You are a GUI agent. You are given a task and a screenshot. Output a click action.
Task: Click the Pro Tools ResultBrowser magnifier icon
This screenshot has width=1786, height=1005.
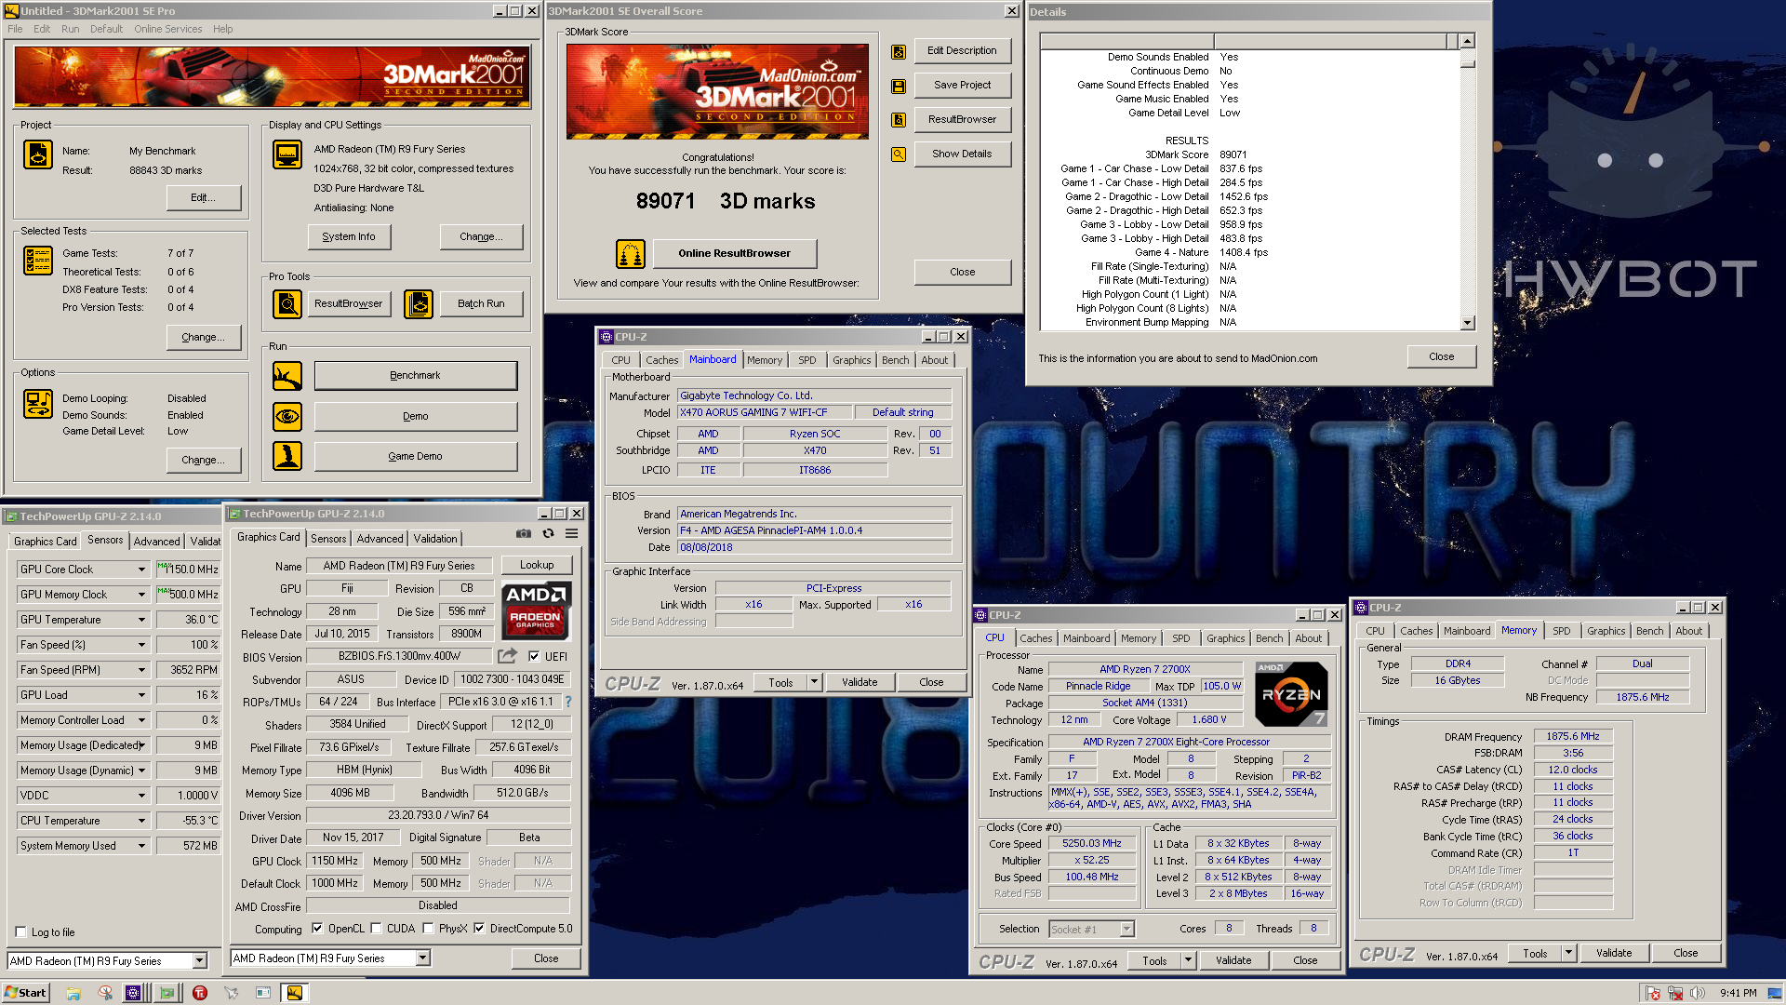pyautogui.click(x=287, y=303)
